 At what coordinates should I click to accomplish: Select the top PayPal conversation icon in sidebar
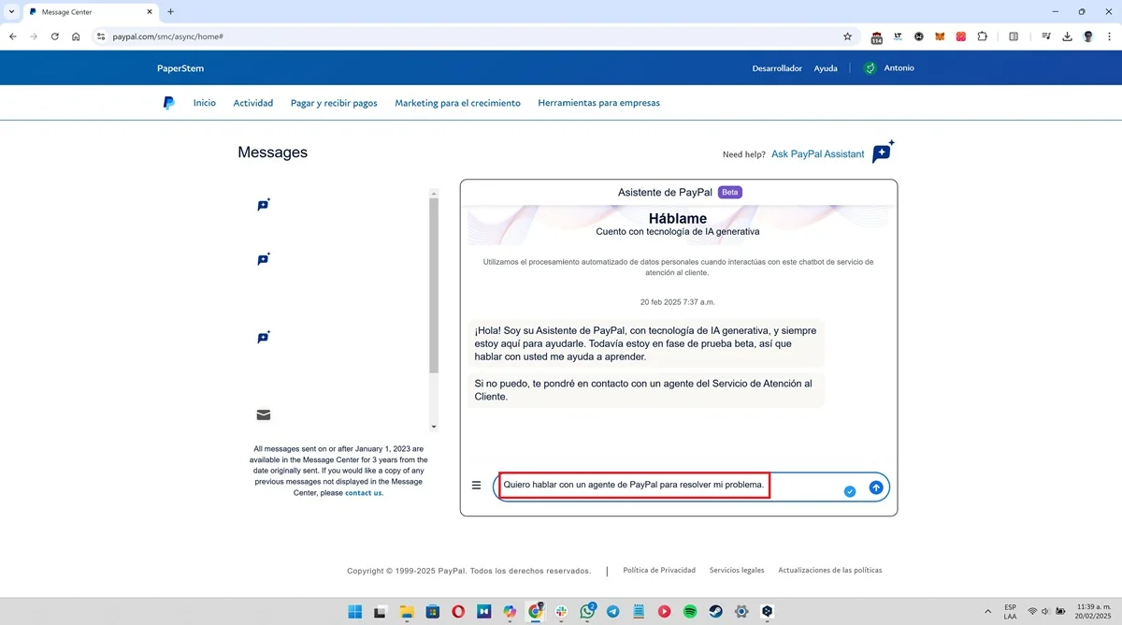click(x=264, y=205)
